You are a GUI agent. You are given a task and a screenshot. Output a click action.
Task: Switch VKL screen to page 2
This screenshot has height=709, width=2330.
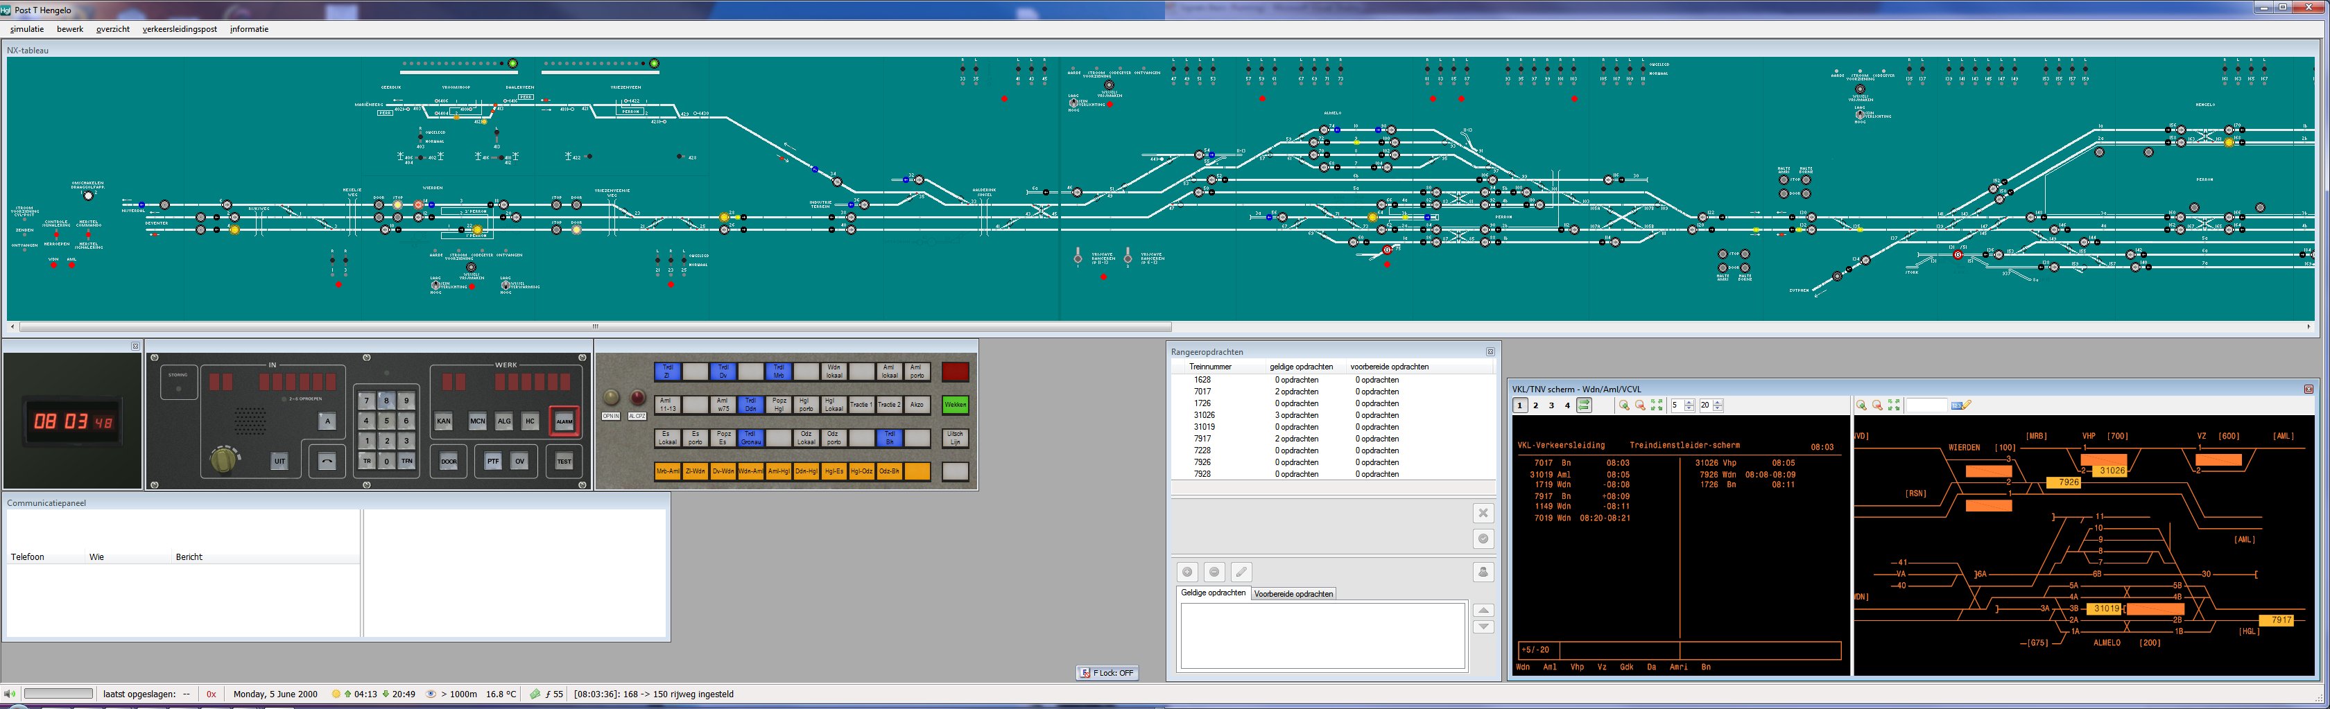click(1536, 405)
